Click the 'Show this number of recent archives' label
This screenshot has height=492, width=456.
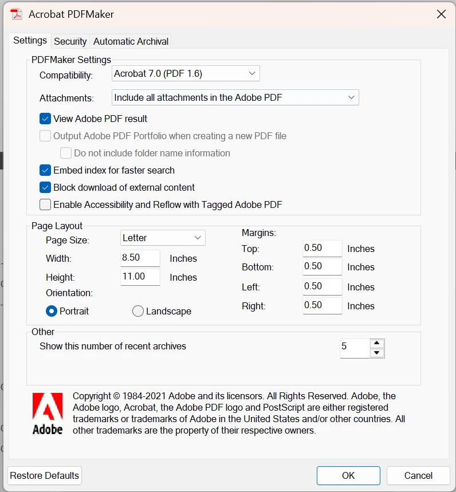[x=113, y=346]
